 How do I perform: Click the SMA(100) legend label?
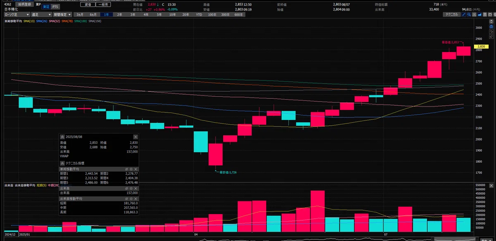[x=81, y=21]
